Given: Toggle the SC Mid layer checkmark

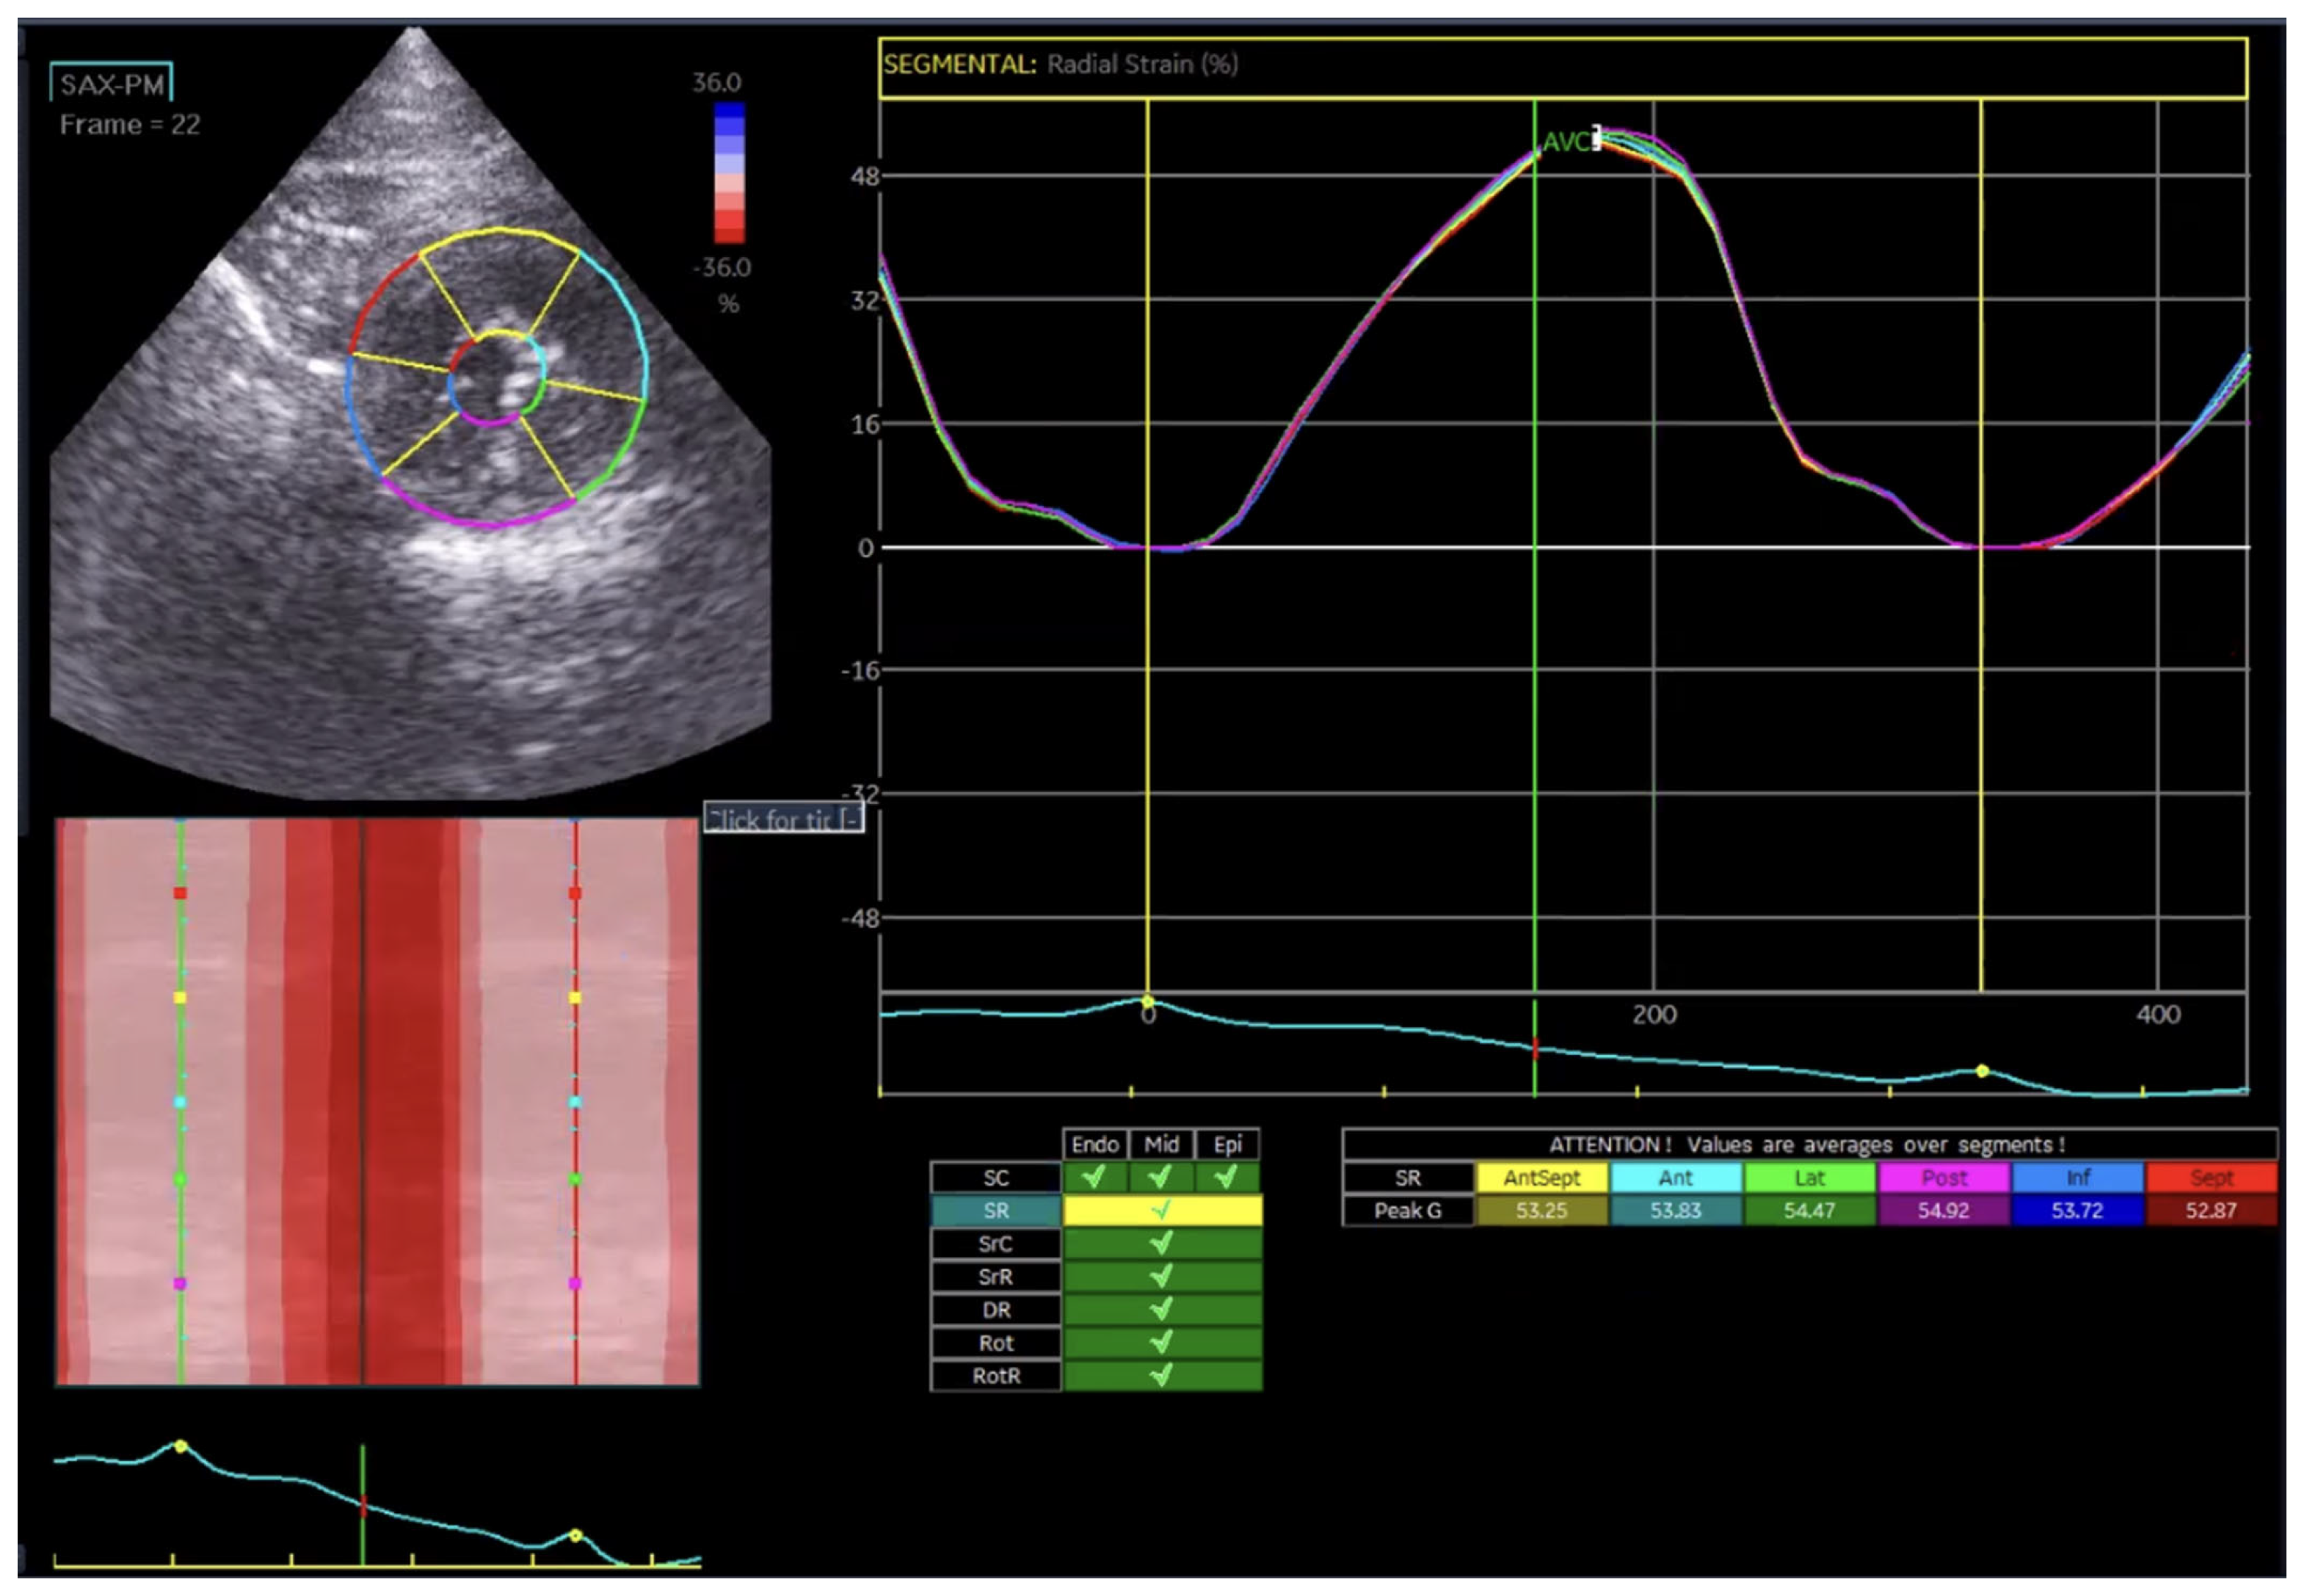Looking at the screenshot, I should 1160,1177.
